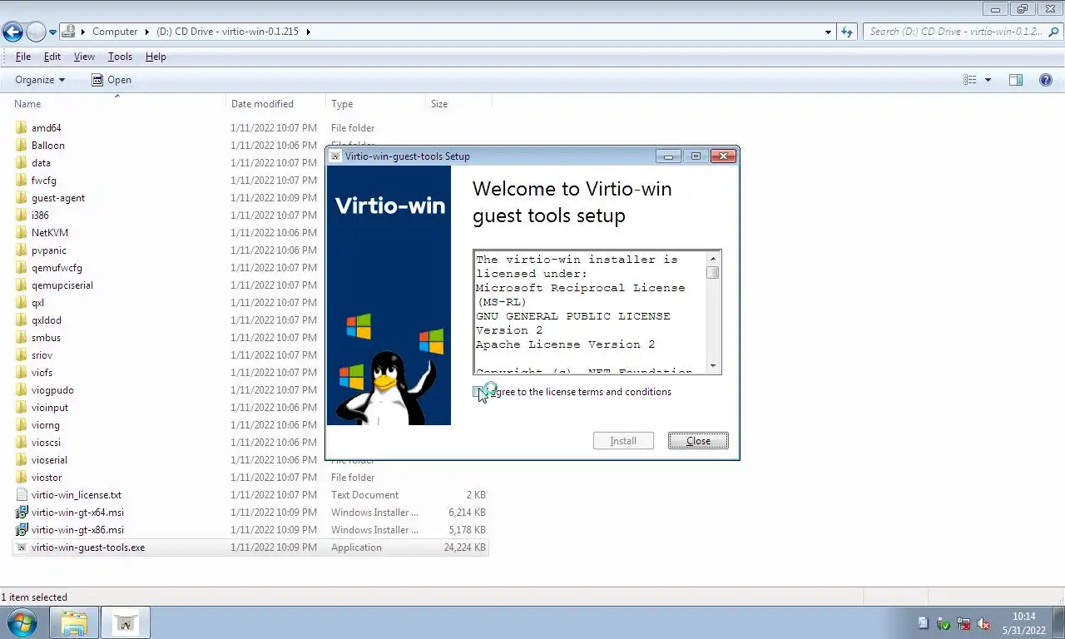Screen dimensions: 1065x639
Task: Select the viorng folder icon
Action: (22, 425)
